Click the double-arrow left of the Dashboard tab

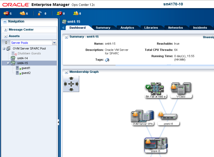pyautogui.click(x=63, y=28)
